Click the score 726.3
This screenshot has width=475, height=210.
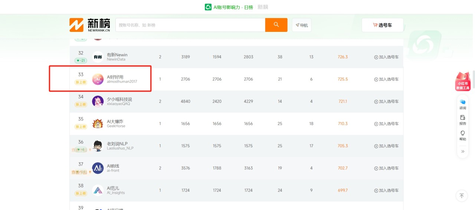point(343,57)
